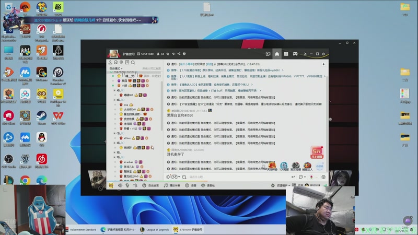The height and width of the screenshot is (235, 418).
Task: Collapse the B队 sub-channel
Action: (115, 100)
